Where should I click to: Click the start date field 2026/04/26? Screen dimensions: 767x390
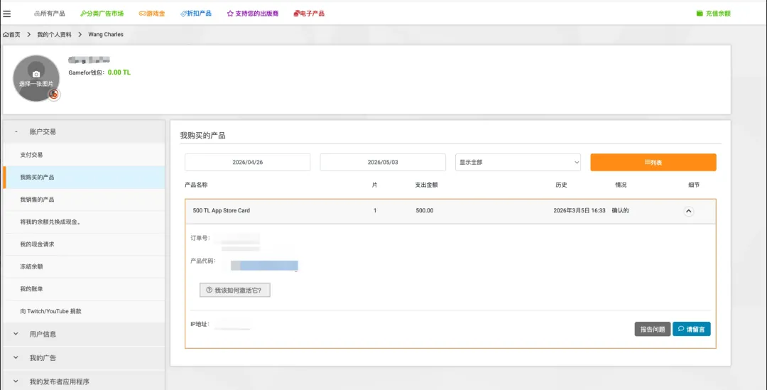click(248, 163)
